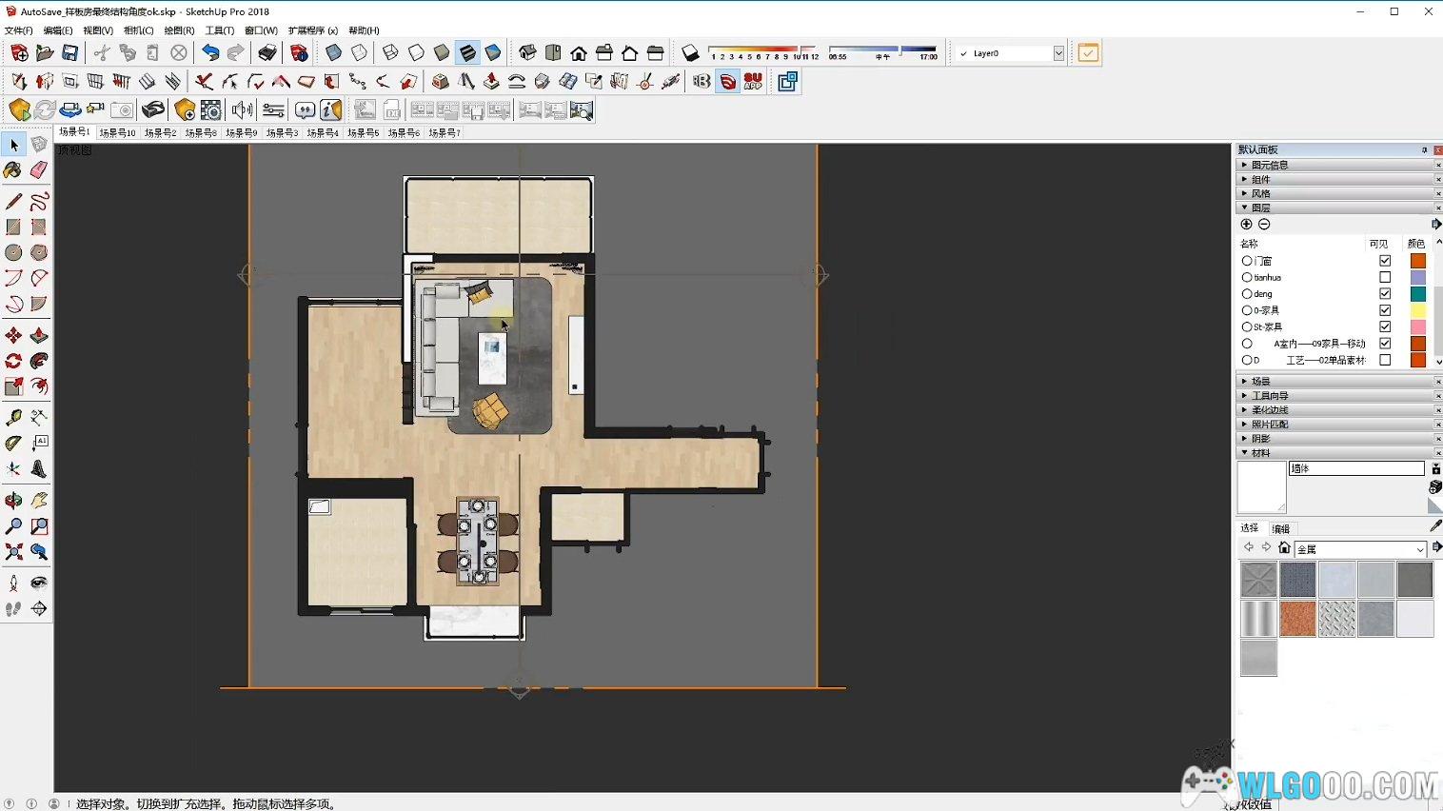Click the material name field 墙体

pyautogui.click(x=1355, y=468)
